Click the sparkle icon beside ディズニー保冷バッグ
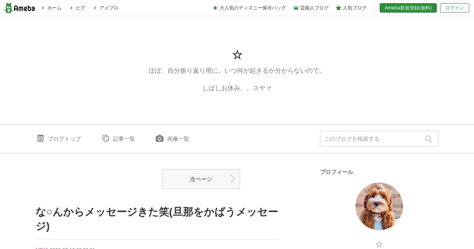Screen dimensions: 474x249 pyautogui.click(x=215, y=8)
